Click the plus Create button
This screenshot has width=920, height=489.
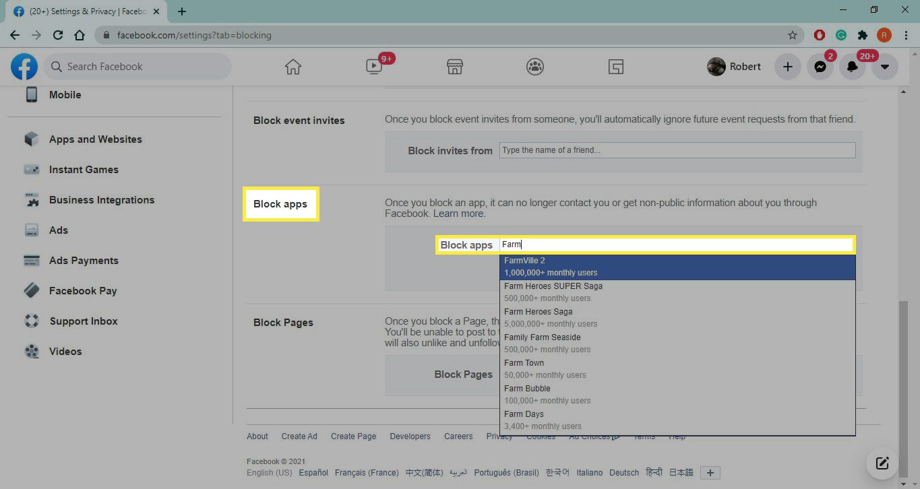pyautogui.click(x=787, y=67)
